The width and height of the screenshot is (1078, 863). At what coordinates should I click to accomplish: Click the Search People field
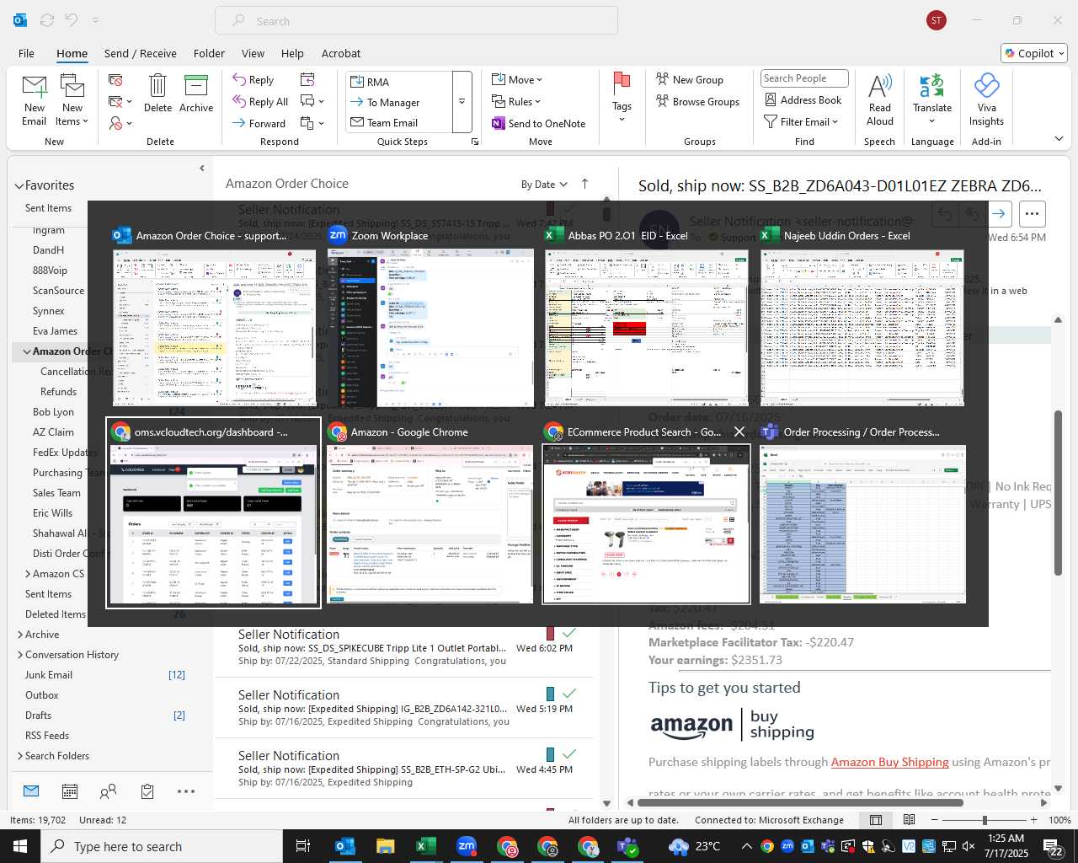pyautogui.click(x=804, y=78)
